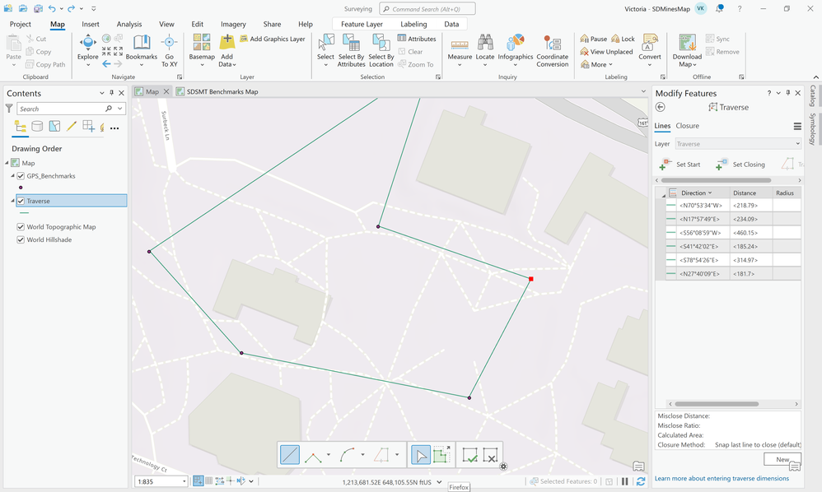
Task: Open the Bookmarks menu icon
Action: tap(142, 43)
